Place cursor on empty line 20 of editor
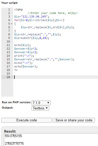 [x=56, y=77]
